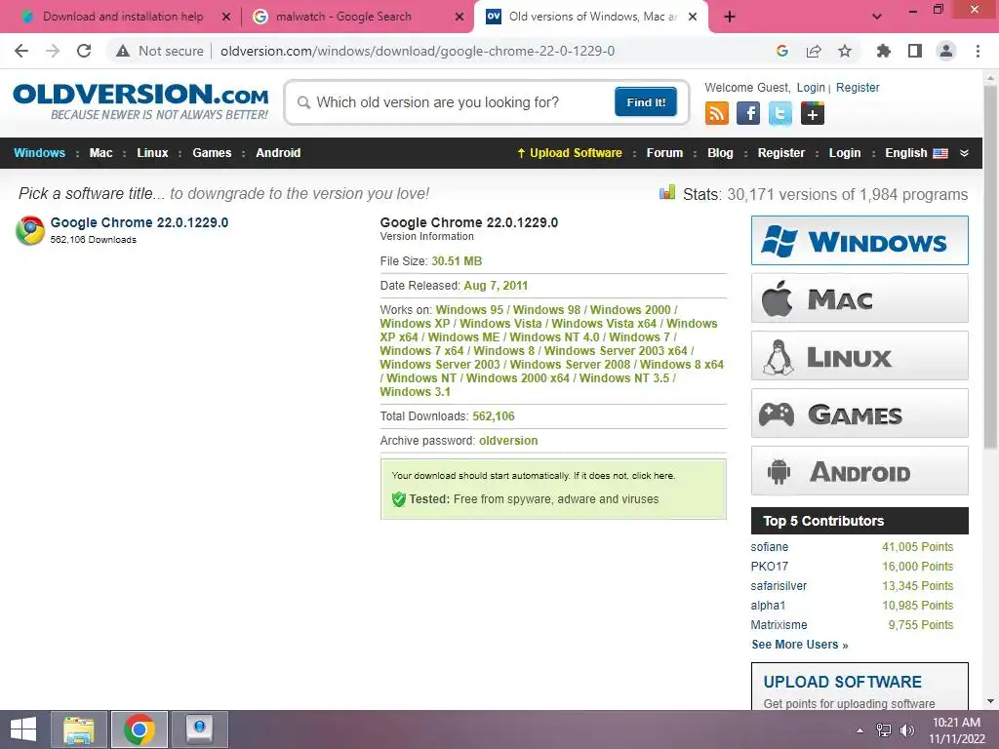Open Chrome's three-dot menu
Image resolution: width=999 pixels, height=749 pixels.
tap(978, 51)
